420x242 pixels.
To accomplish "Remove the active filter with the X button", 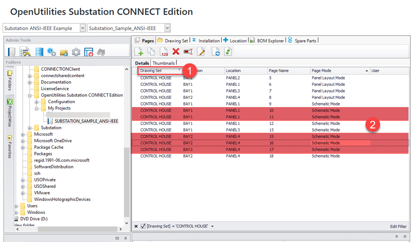I will [135, 226].
